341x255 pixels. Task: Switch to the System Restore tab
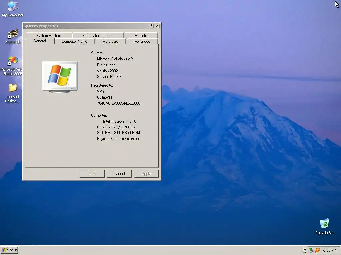pos(49,35)
